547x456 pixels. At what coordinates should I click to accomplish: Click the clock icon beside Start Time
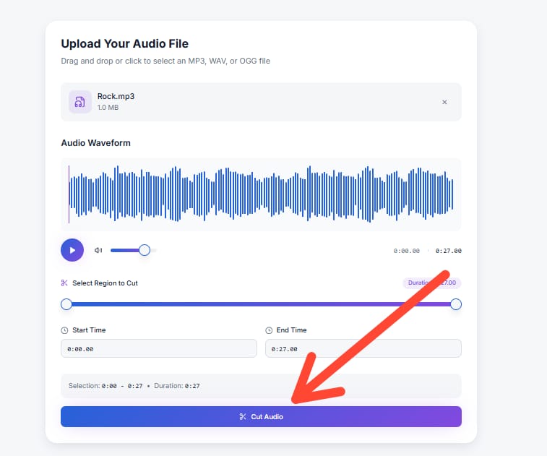[64, 330]
